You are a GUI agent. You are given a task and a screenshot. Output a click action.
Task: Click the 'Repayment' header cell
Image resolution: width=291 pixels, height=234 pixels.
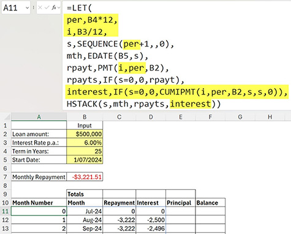point(119,203)
